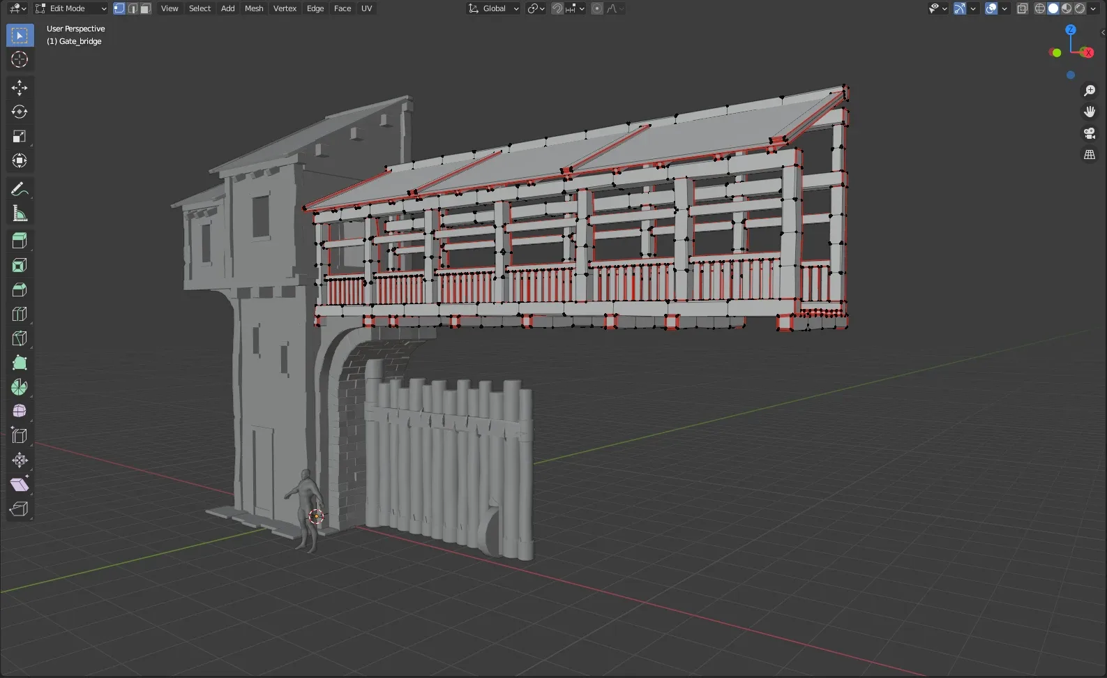
Task: Open the shading options dropdown arrow
Action: pyautogui.click(x=1093, y=8)
